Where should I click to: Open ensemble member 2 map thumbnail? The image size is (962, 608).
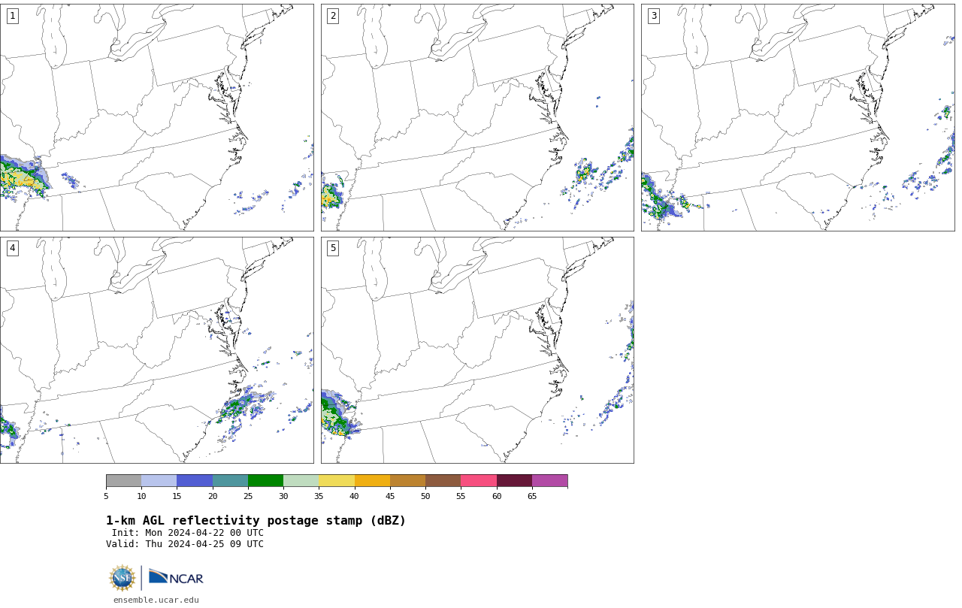point(477,117)
